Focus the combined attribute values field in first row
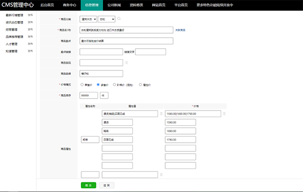This screenshot has height=192, width=303. 130,114
